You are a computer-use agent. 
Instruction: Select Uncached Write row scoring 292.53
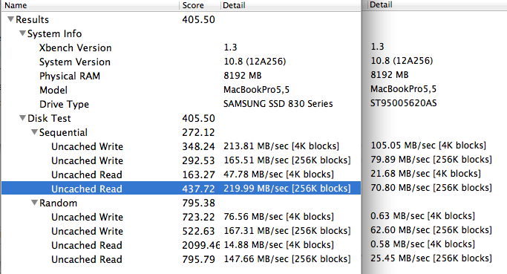coord(181,161)
